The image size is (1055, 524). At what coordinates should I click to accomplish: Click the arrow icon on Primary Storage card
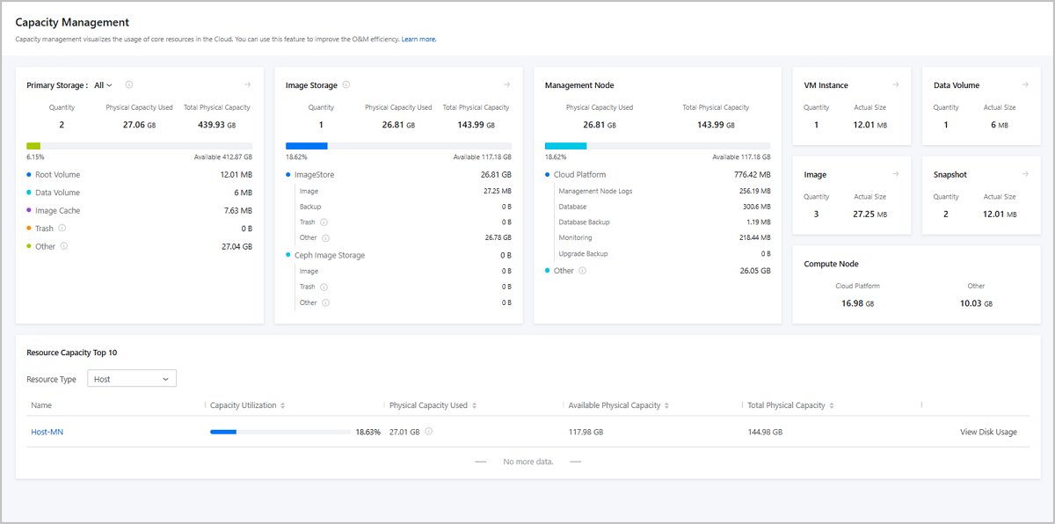[x=248, y=85]
